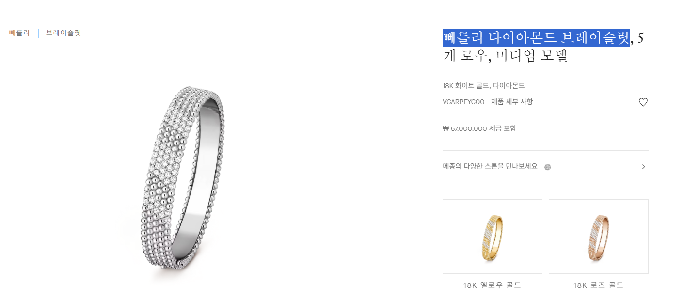This screenshot has width=684, height=301.
Task: Click the ₩ 57,000,000 price
Action: pyautogui.click(x=465, y=128)
